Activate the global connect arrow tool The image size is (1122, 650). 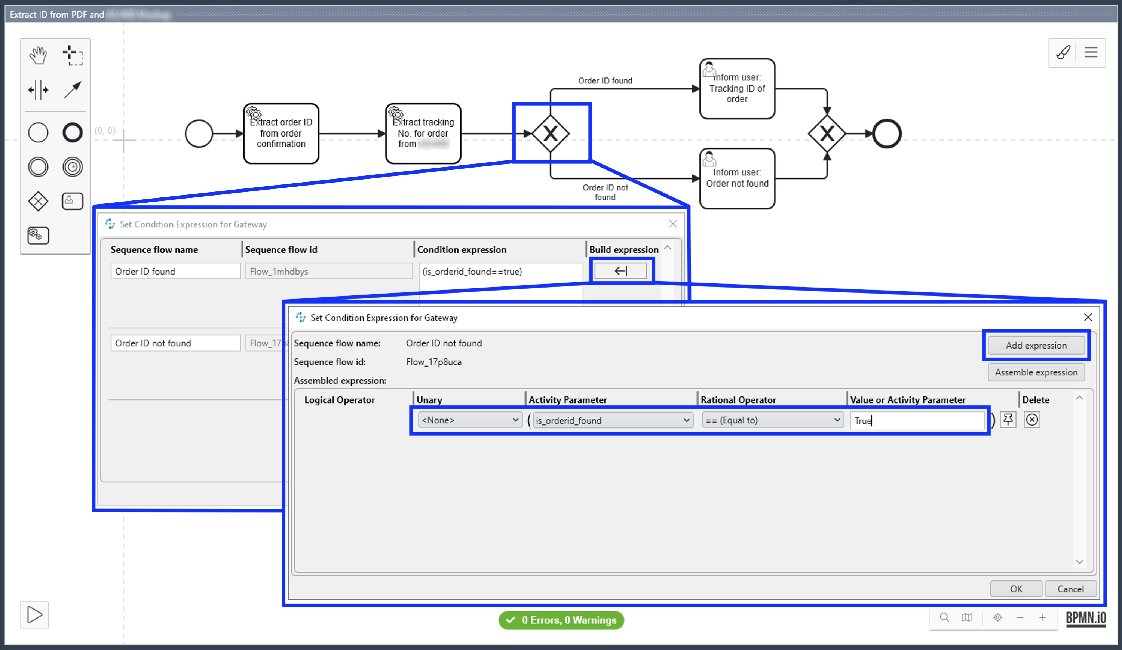(x=73, y=90)
